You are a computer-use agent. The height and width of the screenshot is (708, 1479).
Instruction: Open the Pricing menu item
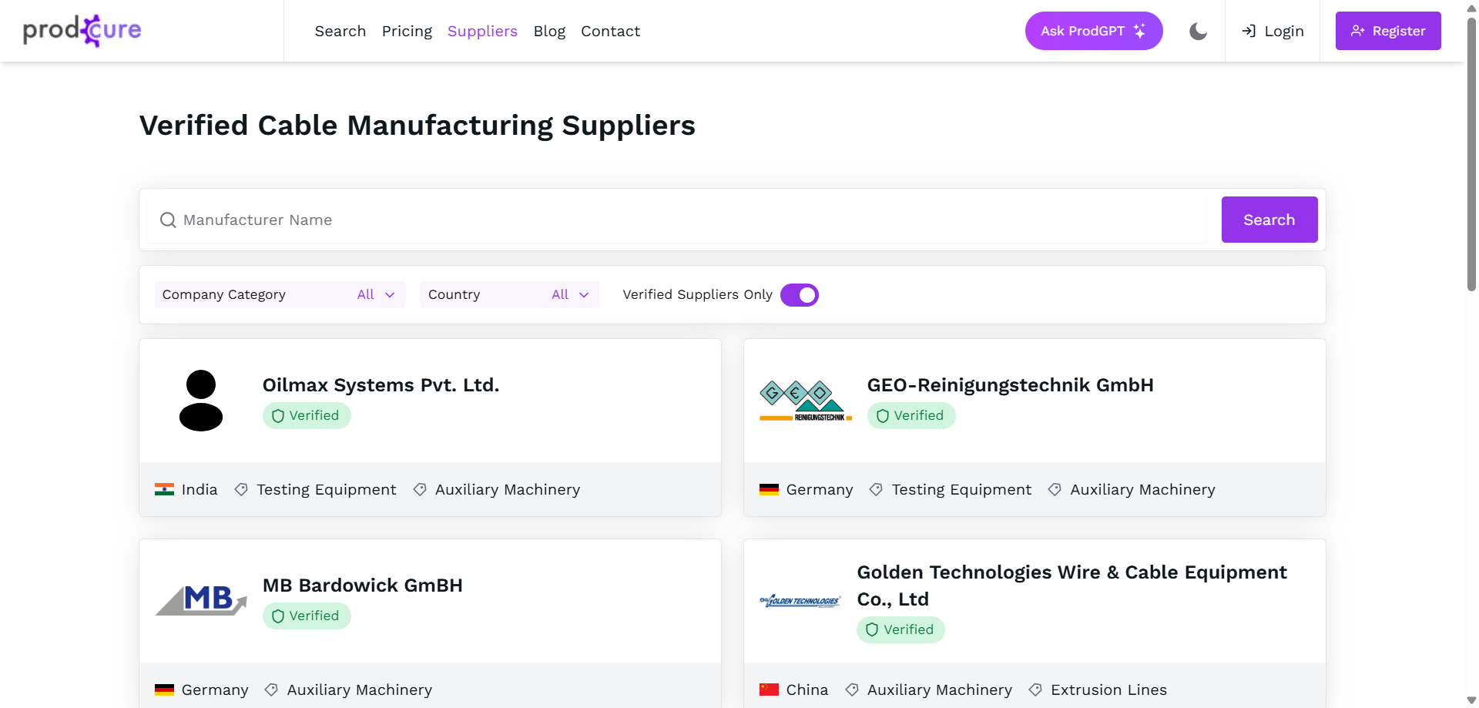coord(407,32)
